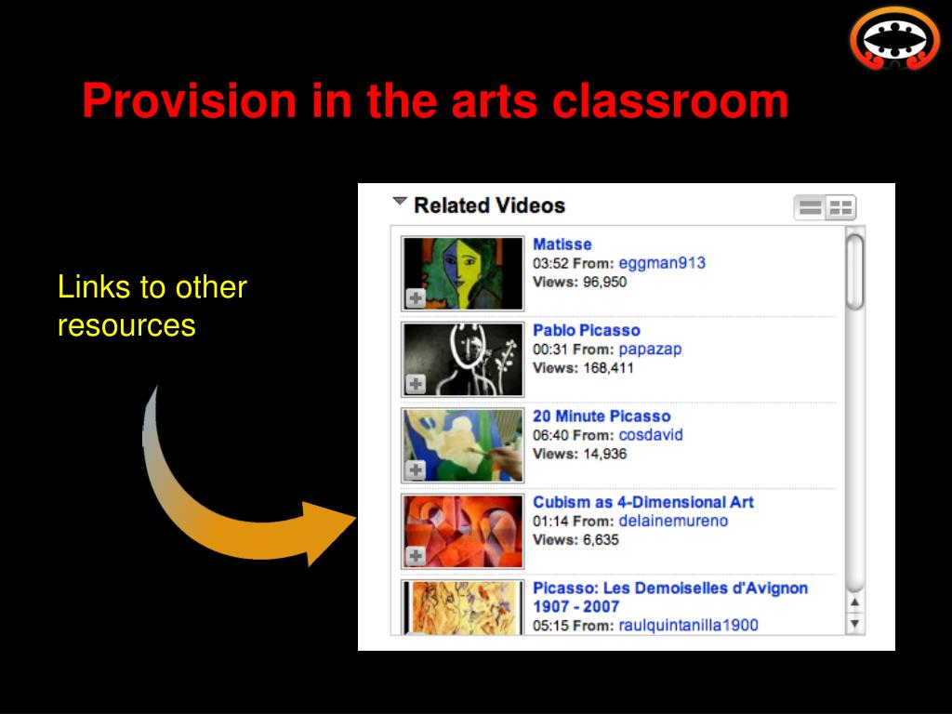Click the 20 Minute Picasso title link

pyautogui.click(x=602, y=416)
